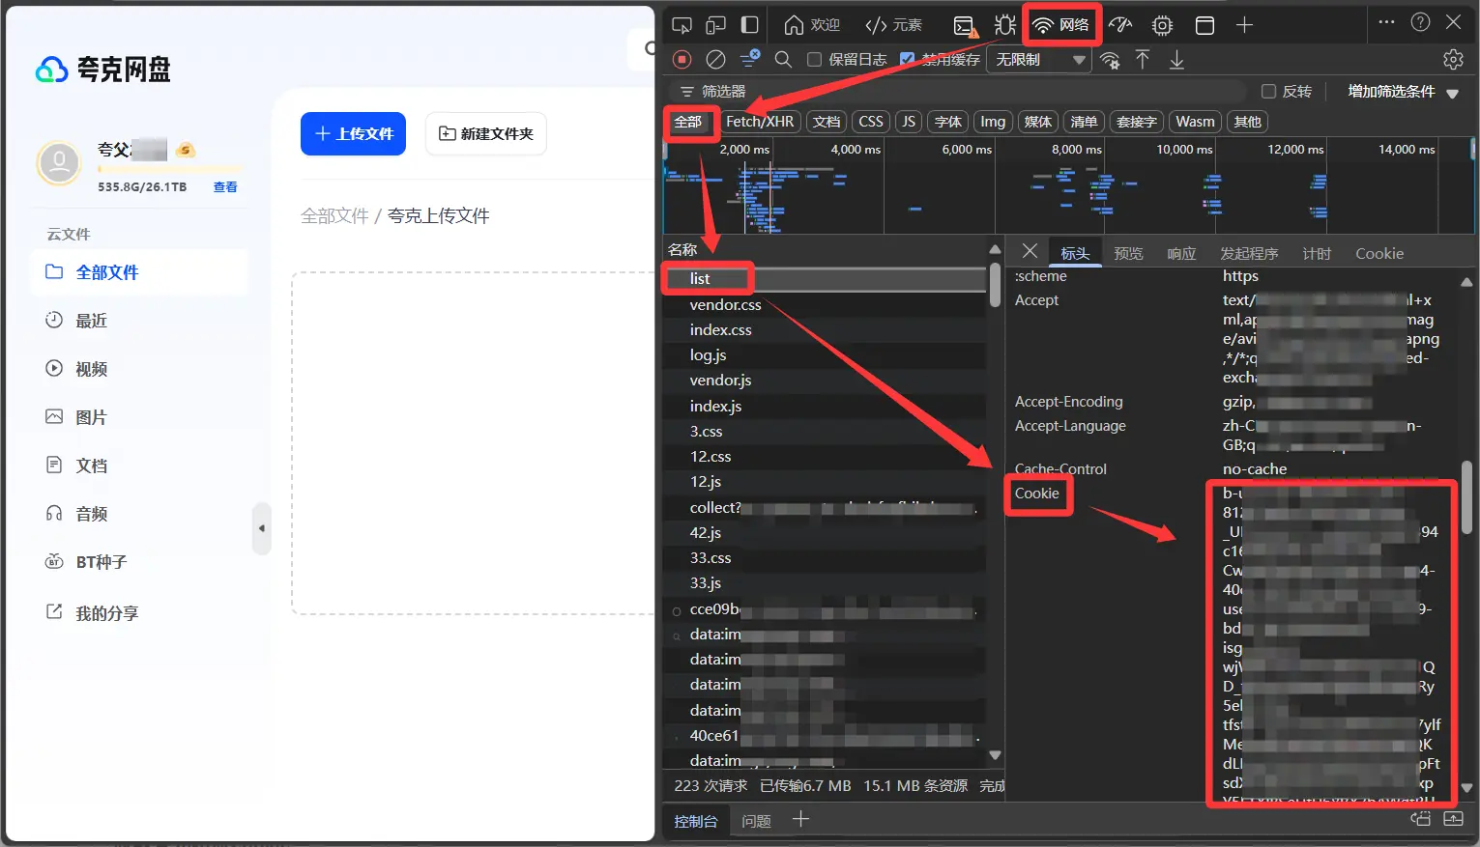Tick the 反转 filter checkbox
The width and height of the screenshot is (1480, 847).
(x=1268, y=92)
